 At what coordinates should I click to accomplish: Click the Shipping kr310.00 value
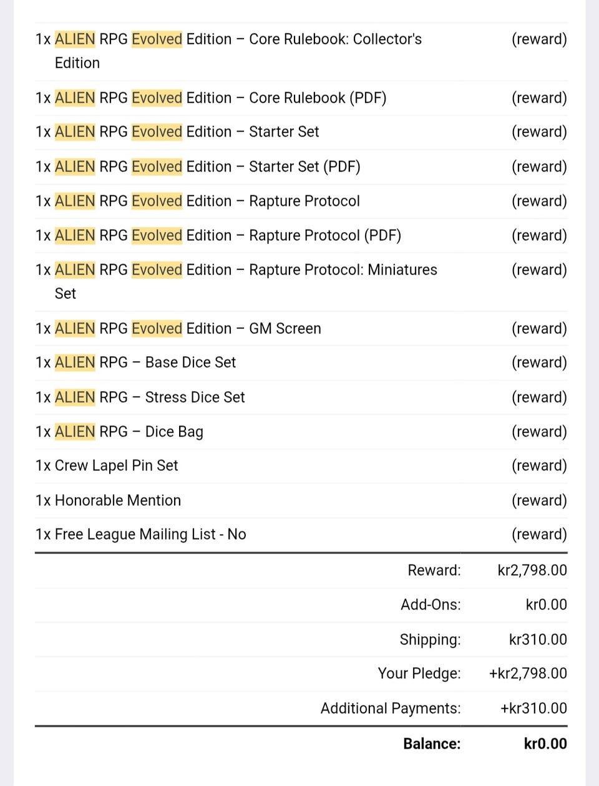(x=538, y=639)
